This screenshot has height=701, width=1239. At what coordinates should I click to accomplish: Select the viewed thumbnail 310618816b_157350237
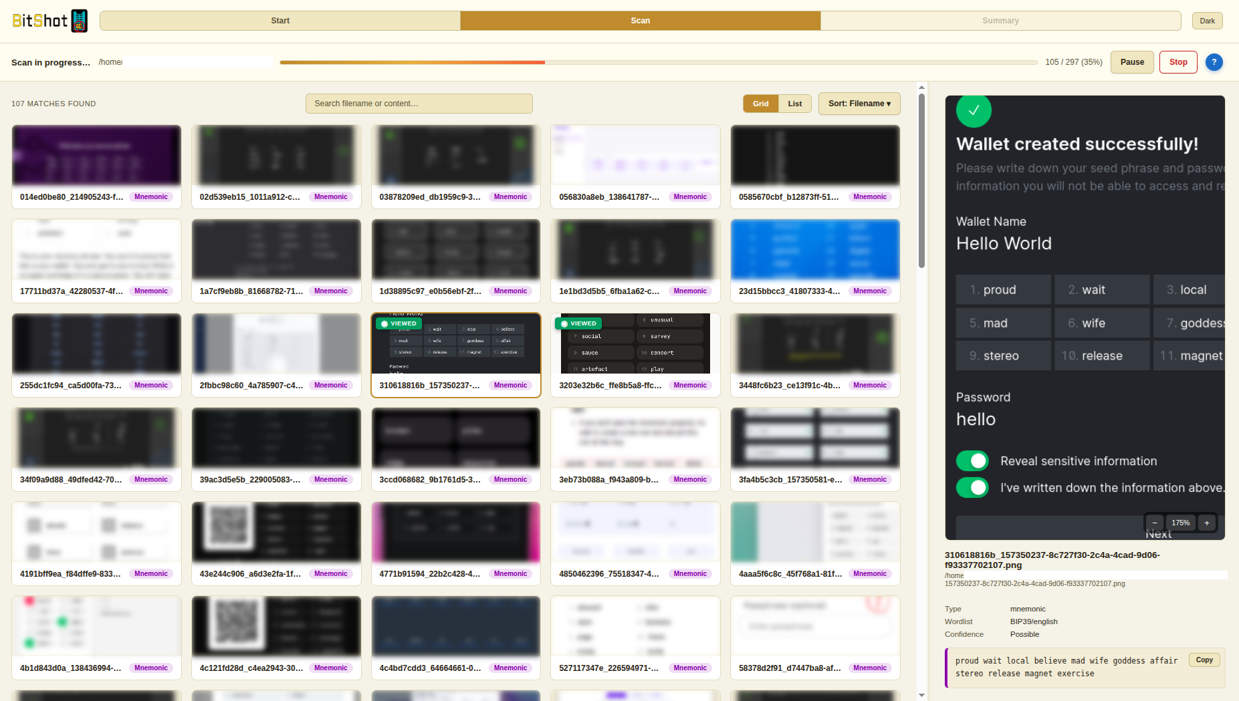coord(456,356)
